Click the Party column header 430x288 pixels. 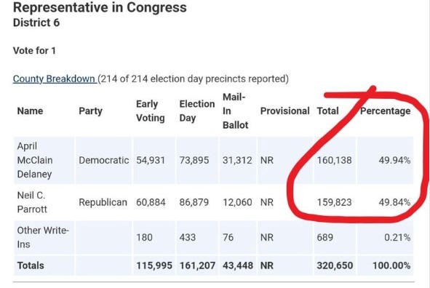pos(90,111)
